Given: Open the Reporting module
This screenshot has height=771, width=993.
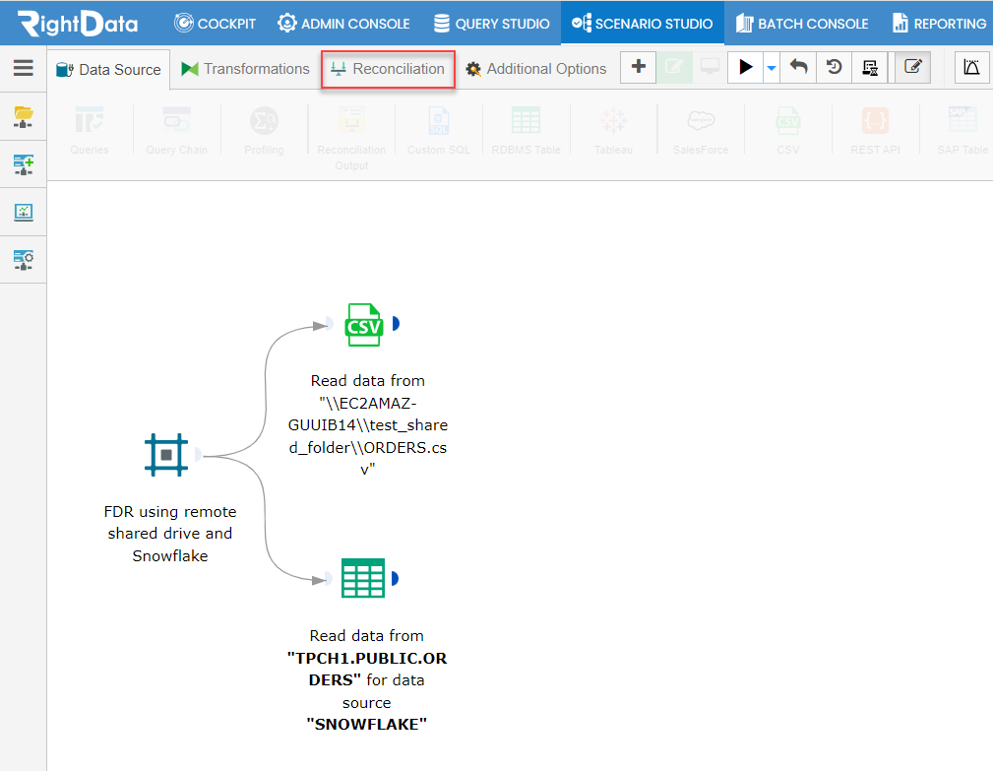Looking at the screenshot, I should (x=940, y=24).
